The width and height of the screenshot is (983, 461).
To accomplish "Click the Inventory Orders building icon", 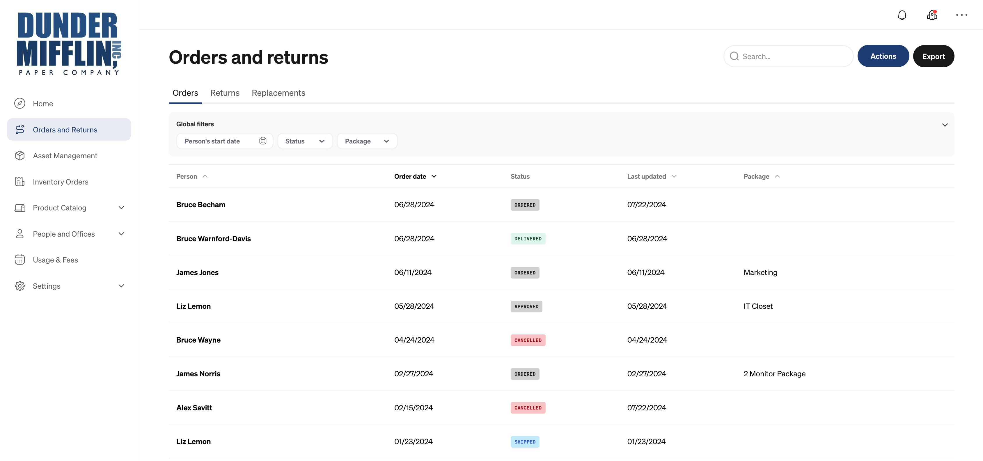I will [20, 182].
